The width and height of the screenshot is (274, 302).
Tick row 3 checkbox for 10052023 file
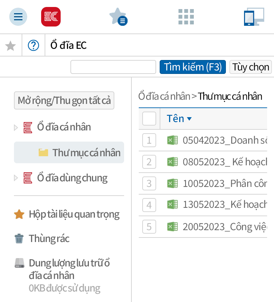tap(149, 183)
